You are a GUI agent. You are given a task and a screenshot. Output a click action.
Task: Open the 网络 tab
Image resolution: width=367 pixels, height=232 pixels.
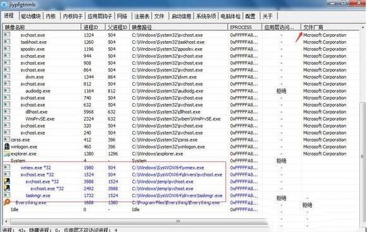[122, 16]
